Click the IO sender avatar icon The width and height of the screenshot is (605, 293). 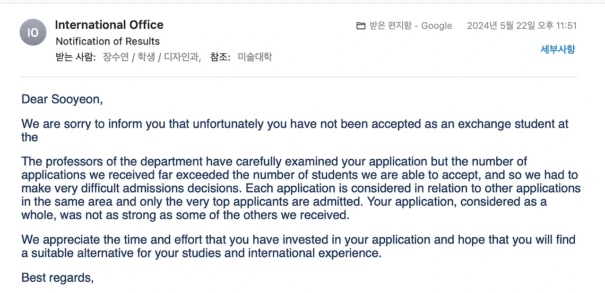coord(33,32)
